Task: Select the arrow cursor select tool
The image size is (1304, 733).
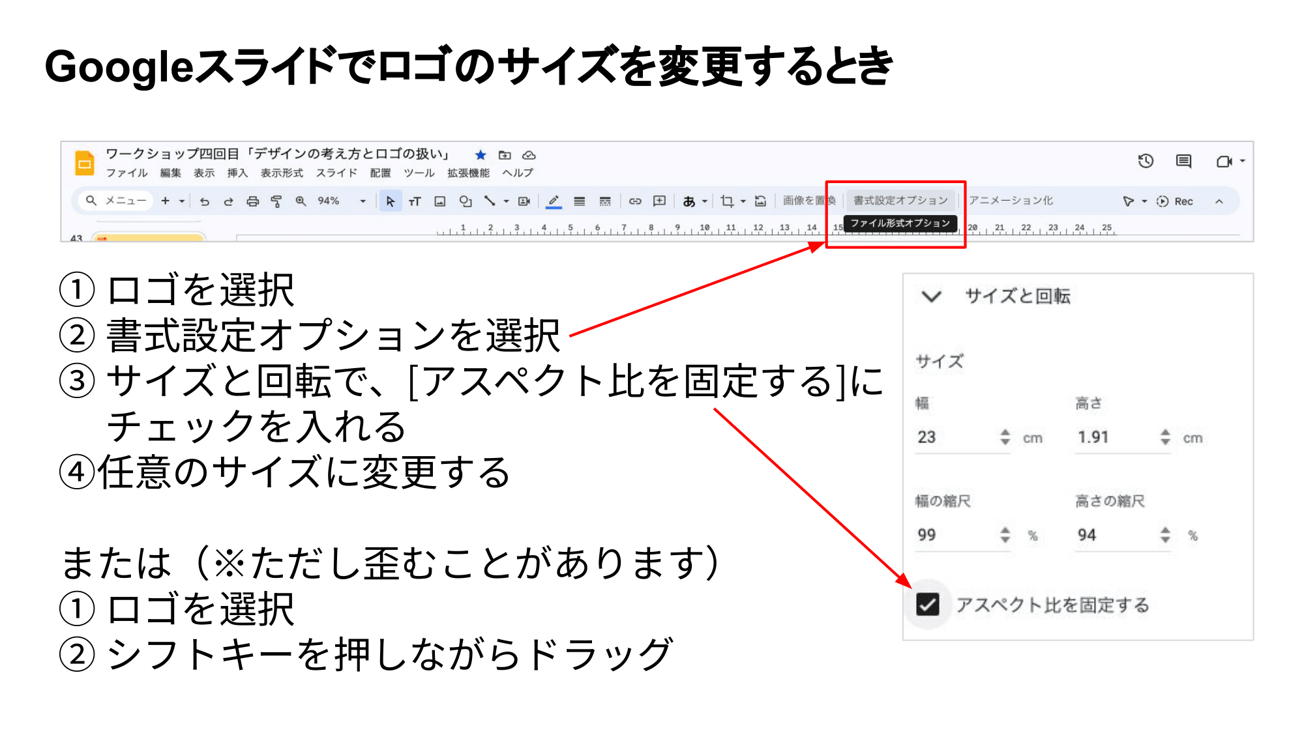Action: click(390, 201)
